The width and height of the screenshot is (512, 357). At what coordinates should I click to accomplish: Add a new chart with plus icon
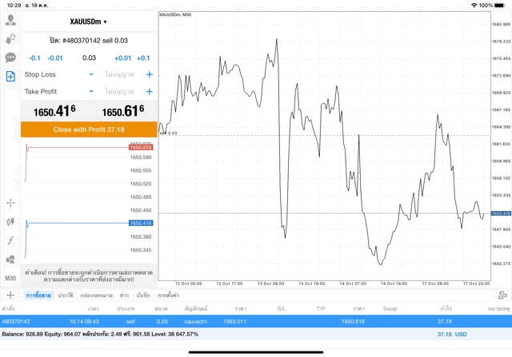pos(10,295)
